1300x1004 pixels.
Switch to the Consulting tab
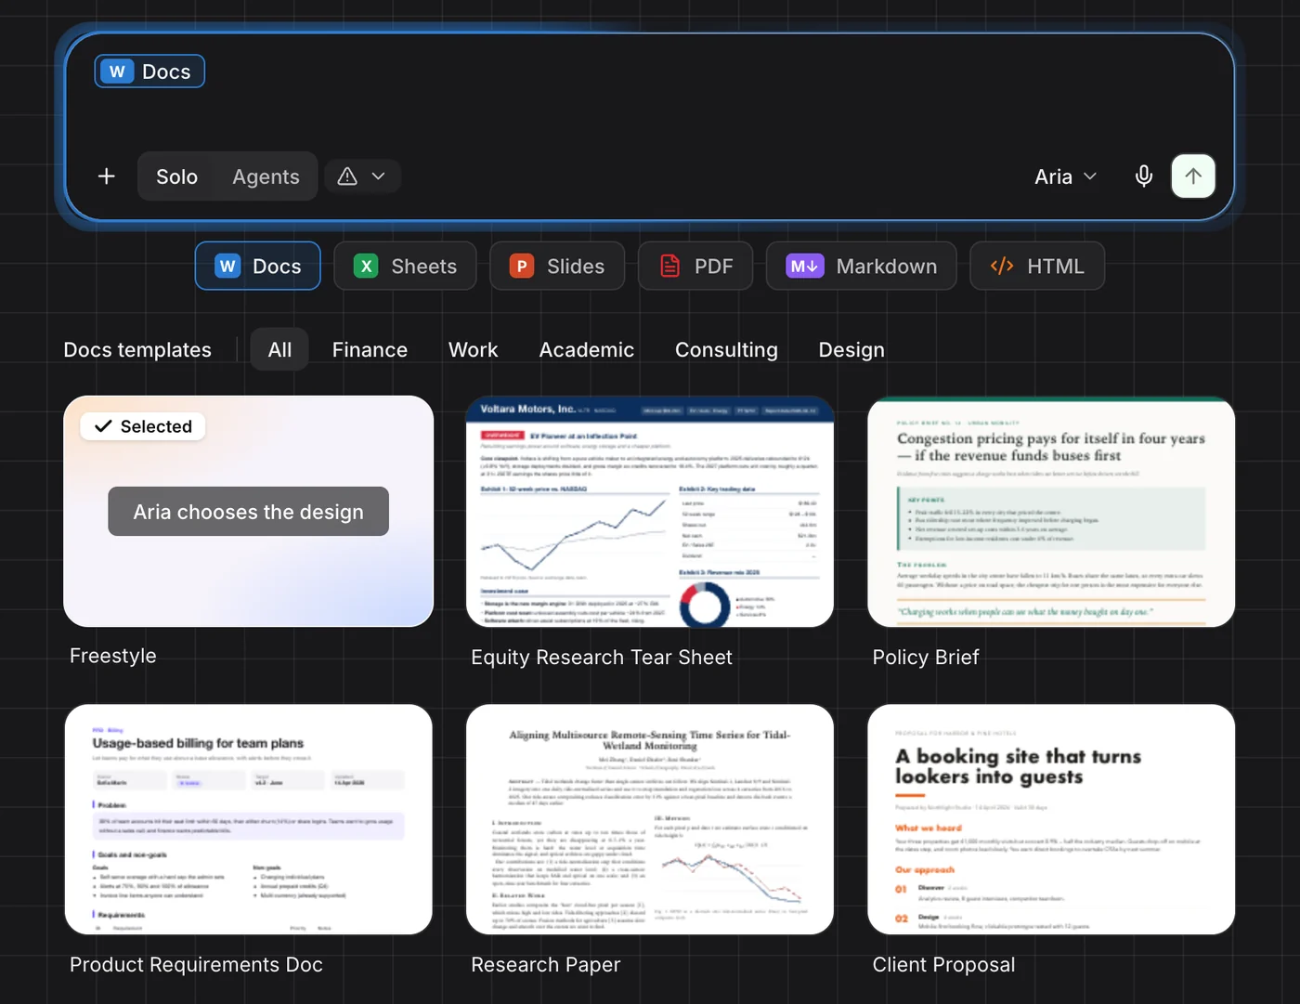(726, 350)
